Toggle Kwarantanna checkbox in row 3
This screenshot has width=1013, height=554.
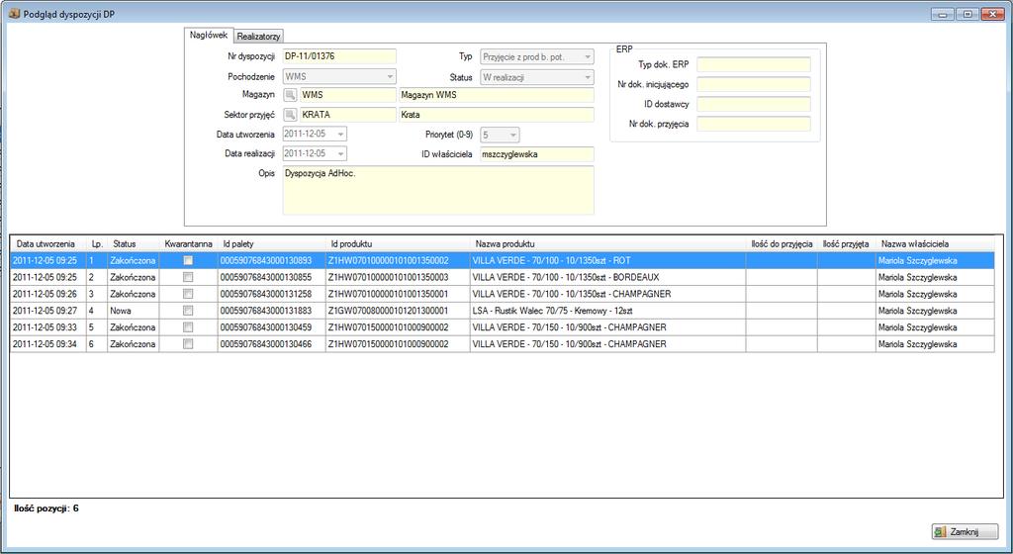point(188,294)
